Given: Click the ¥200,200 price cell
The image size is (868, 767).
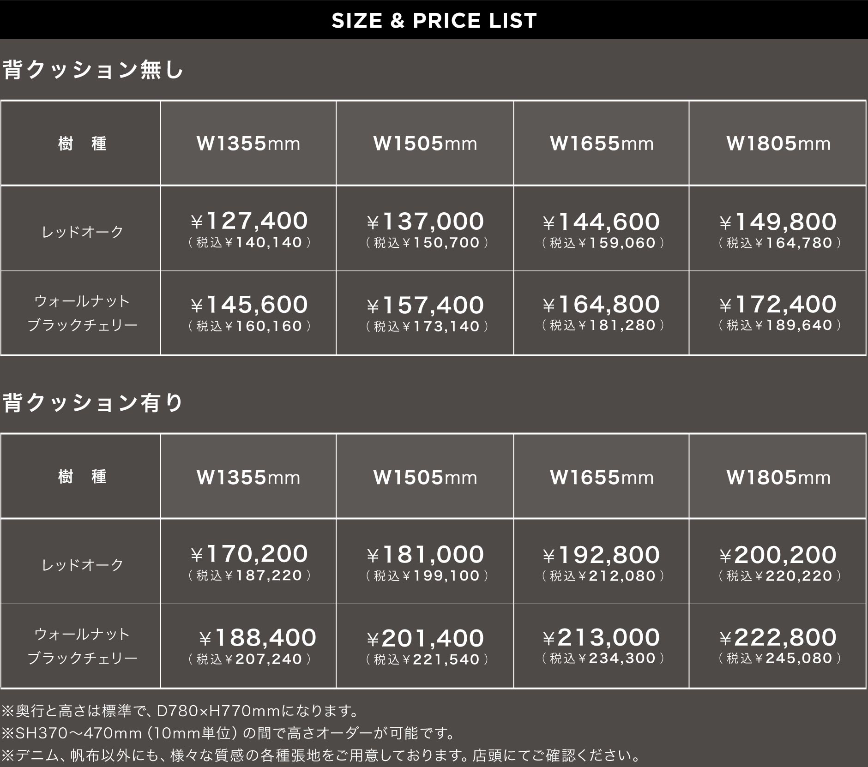Looking at the screenshot, I should 778,561.
